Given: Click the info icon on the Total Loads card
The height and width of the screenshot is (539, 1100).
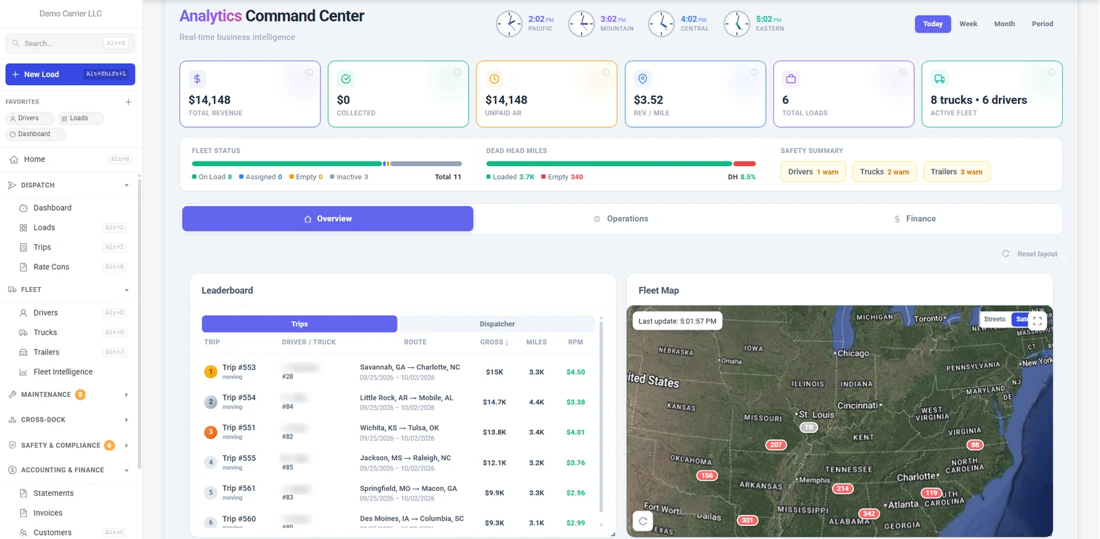Looking at the screenshot, I should [903, 72].
